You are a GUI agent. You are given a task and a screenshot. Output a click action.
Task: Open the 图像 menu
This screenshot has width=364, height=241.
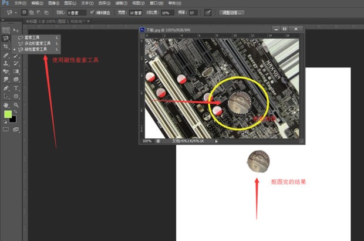point(53,4)
